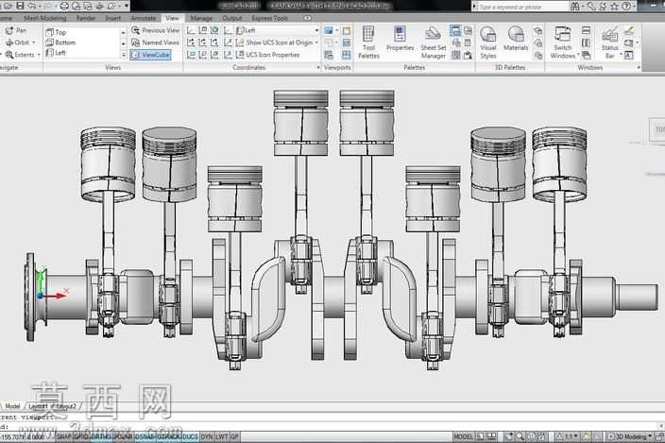Tile windows horizontally icon in Windows panel

pos(586,30)
